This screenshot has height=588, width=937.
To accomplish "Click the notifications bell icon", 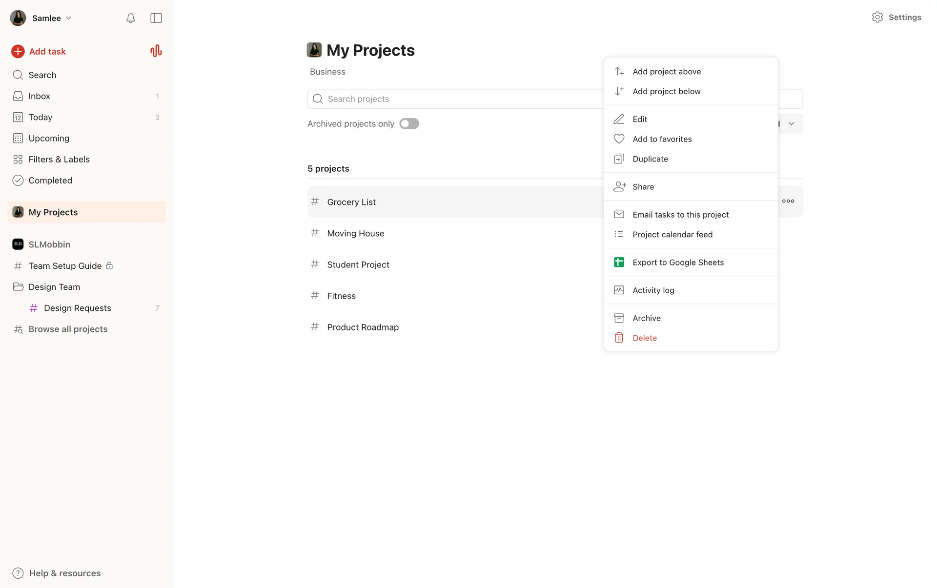I will pos(130,18).
